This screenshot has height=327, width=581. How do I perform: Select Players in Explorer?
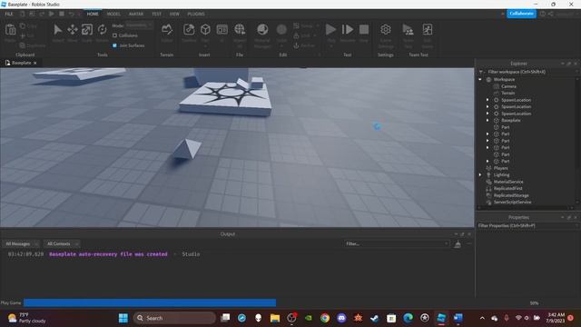[x=500, y=168]
